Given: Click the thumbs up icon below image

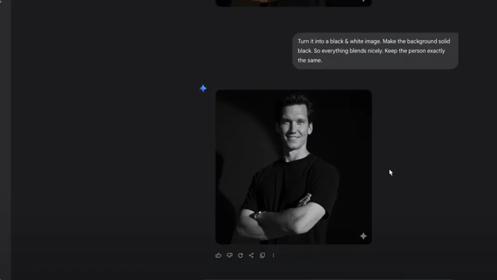Looking at the screenshot, I should pyautogui.click(x=218, y=255).
